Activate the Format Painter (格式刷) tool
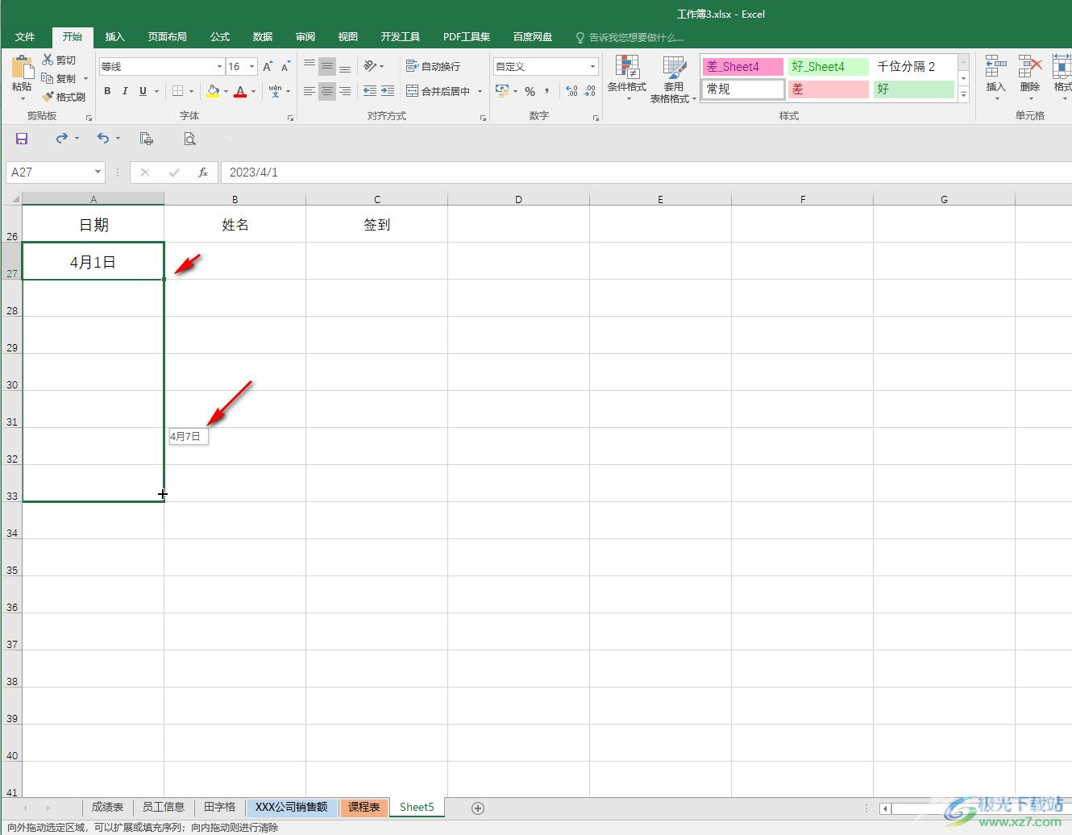Image resolution: width=1072 pixels, height=835 pixels. (64, 97)
